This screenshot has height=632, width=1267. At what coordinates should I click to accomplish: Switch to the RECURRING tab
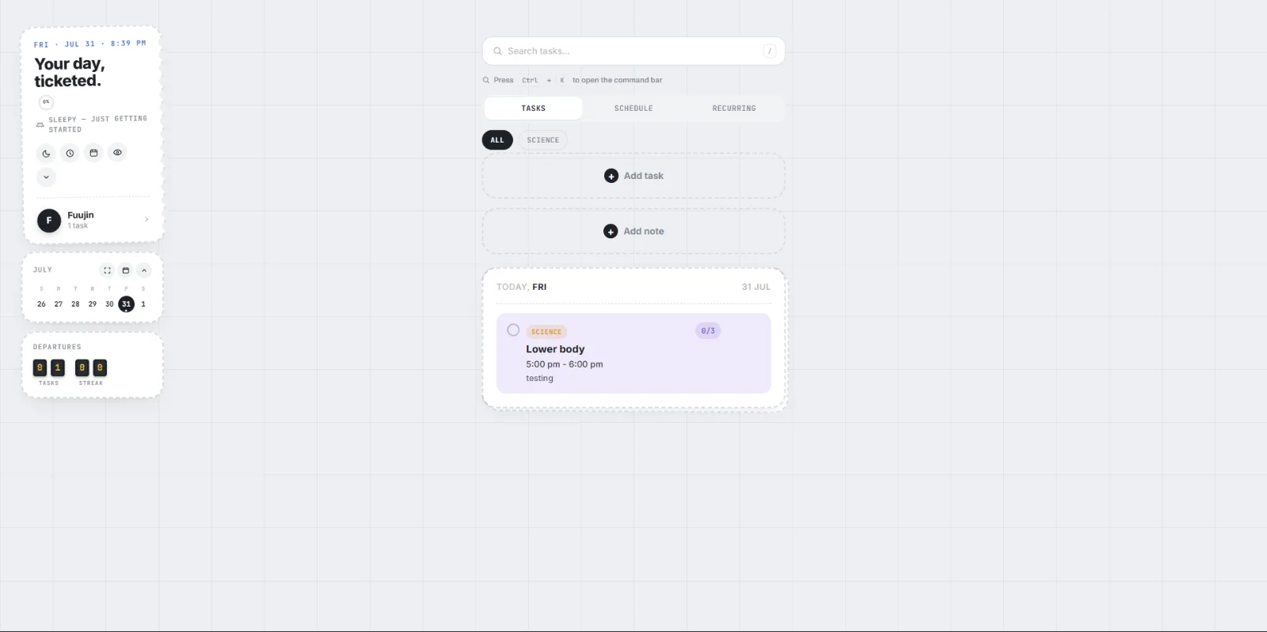coord(734,109)
